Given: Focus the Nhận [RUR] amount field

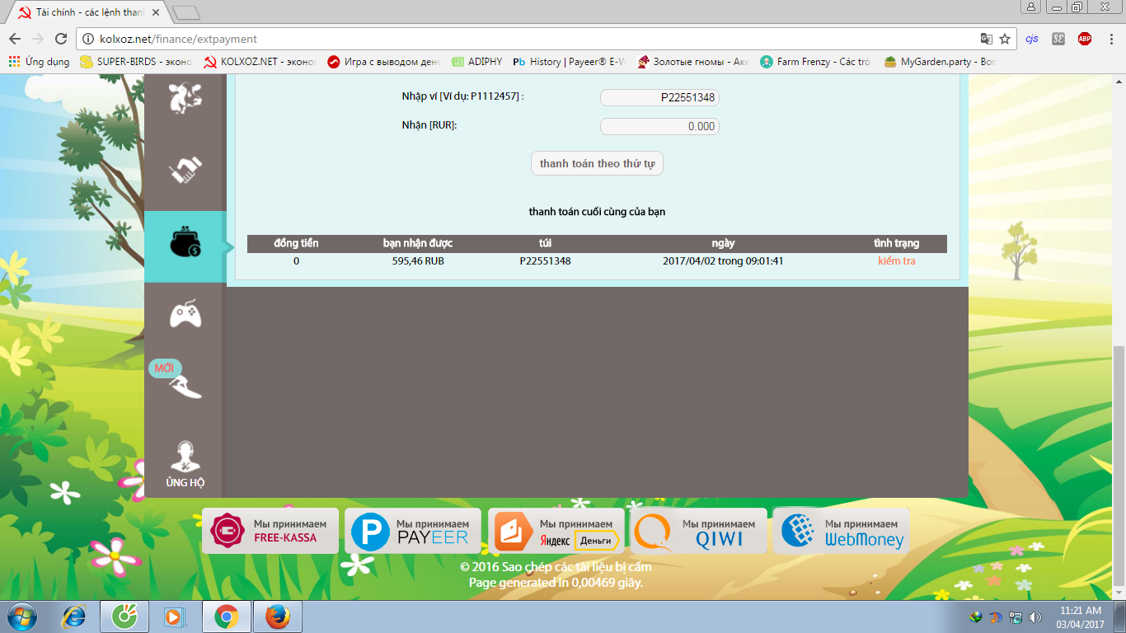Looking at the screenshot, I should pos(659,126).
